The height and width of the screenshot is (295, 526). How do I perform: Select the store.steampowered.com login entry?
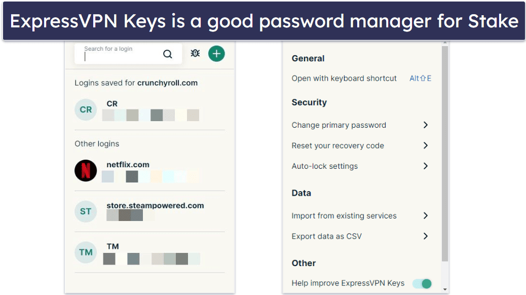point(155,206)
